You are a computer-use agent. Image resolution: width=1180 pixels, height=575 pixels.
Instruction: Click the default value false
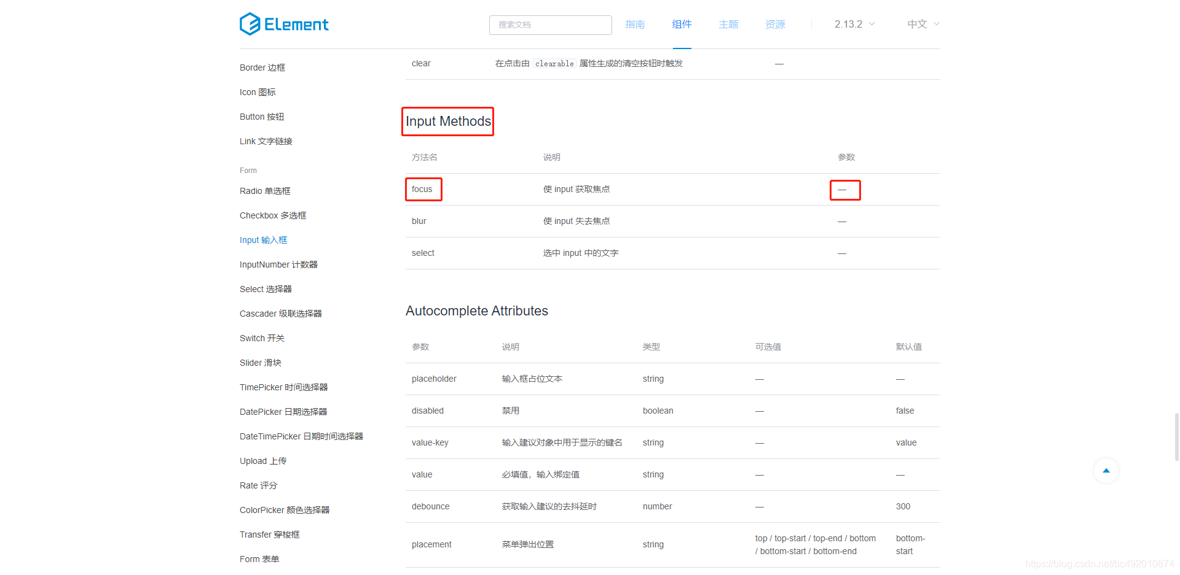click(905, 411)
